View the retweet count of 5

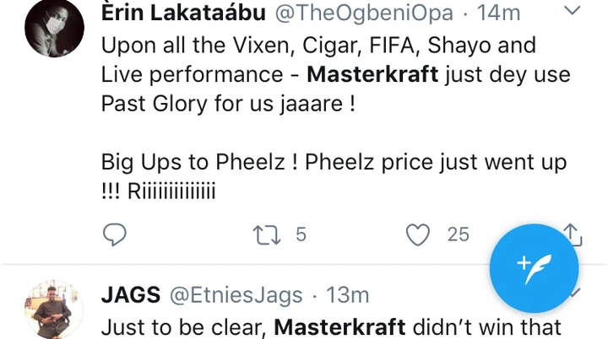tap(301, 234)
